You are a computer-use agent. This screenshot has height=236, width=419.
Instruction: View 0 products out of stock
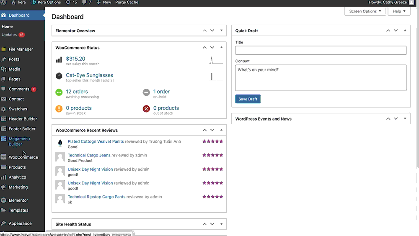pos(166,108)
